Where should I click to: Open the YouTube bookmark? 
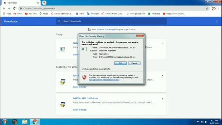31,14
